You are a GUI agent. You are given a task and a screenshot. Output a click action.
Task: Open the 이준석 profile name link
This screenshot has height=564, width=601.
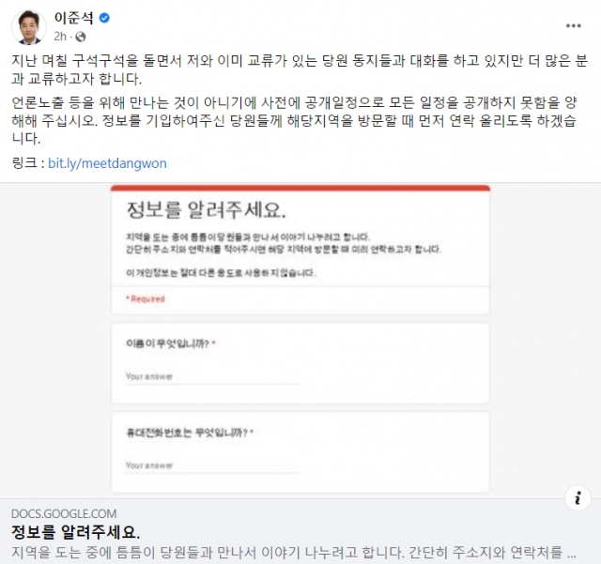(x=74, y=18)
